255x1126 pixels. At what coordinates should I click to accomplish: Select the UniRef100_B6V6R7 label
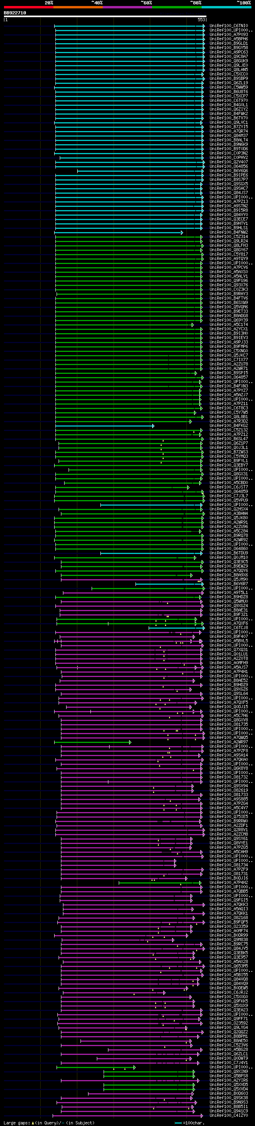point(229,584)
